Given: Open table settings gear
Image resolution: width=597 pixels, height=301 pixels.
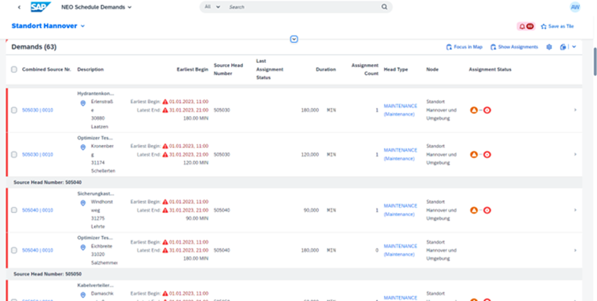Looking at the screenshot, I should click(549, 47).
